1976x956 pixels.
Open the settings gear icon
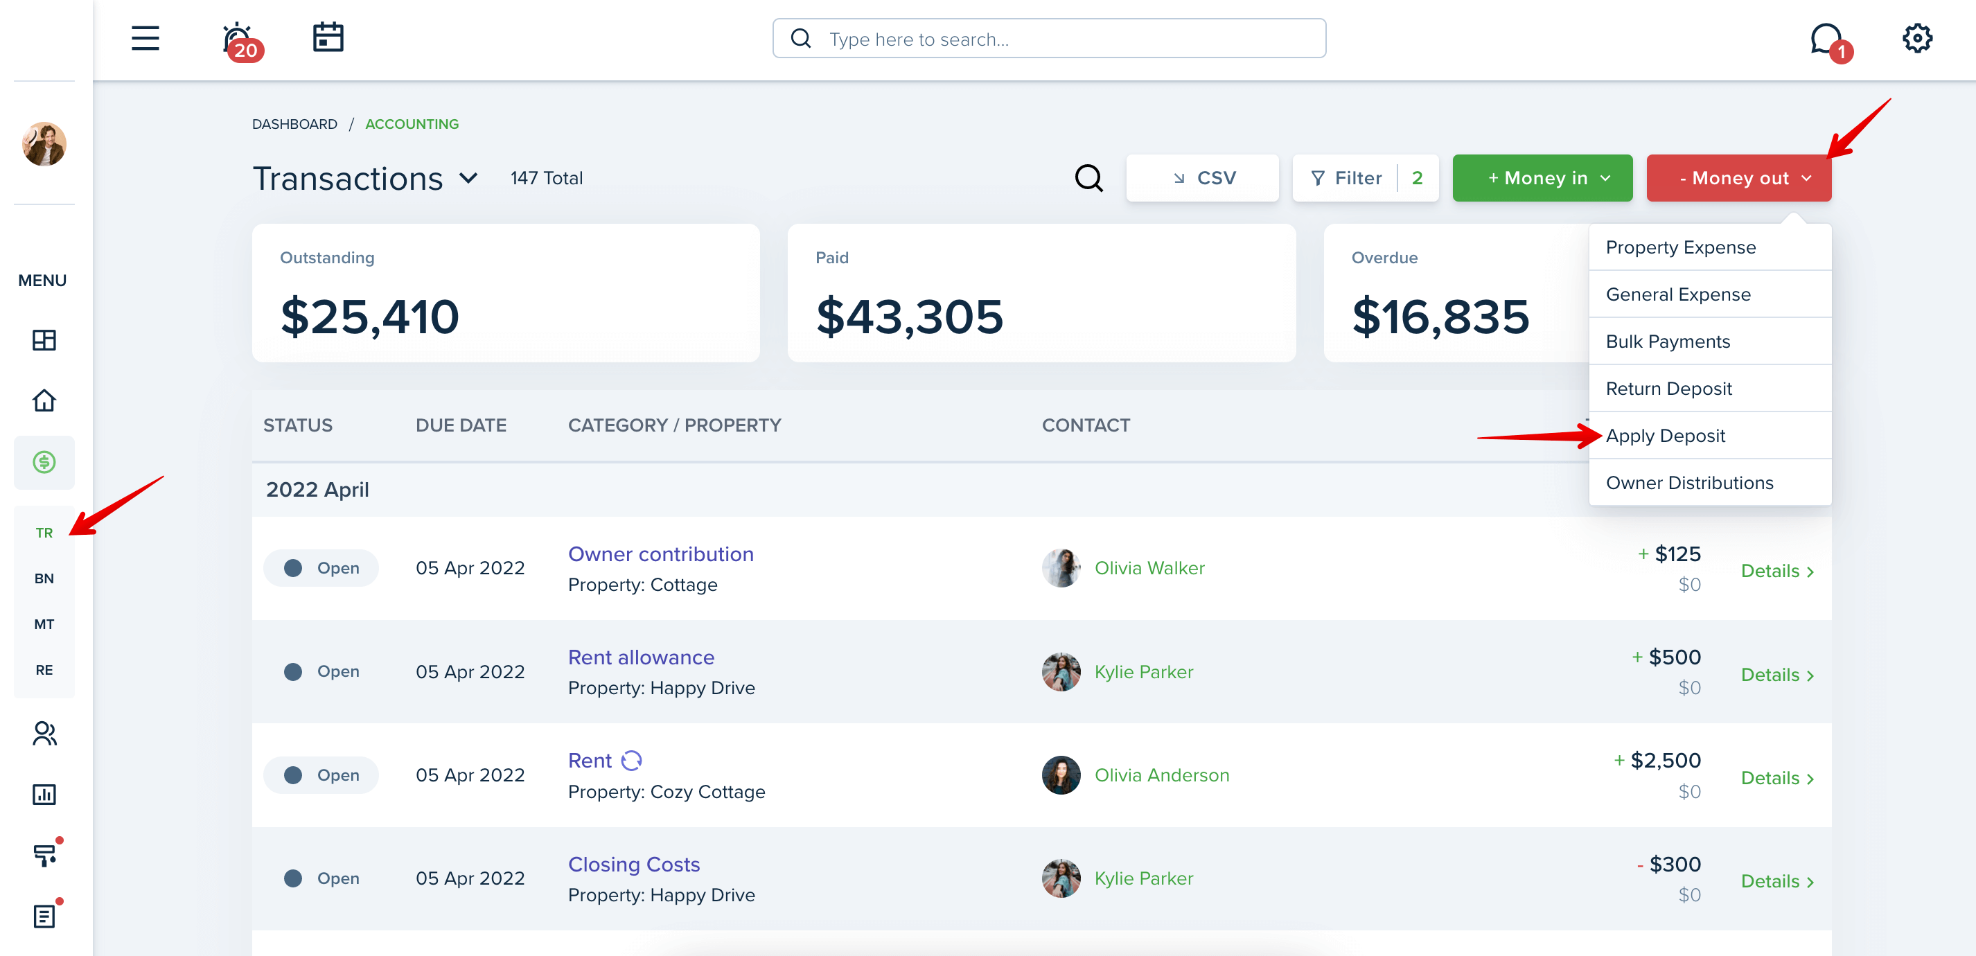point(1917,38)
